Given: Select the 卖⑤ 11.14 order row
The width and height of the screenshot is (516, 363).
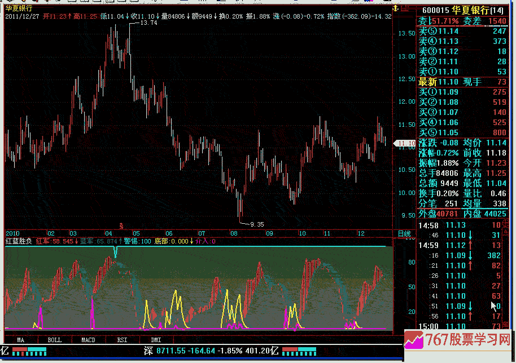Looking at the screenshot, I should (x=463, y=31).
